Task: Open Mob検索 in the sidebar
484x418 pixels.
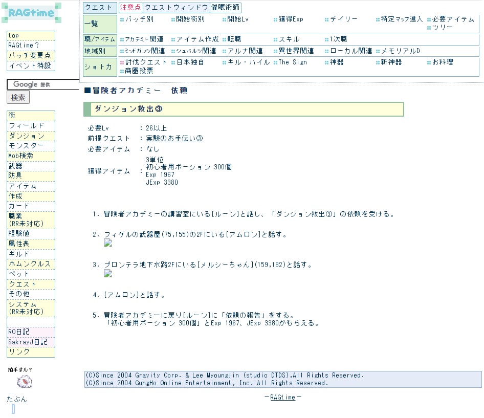Action: pyautogui.click(x=21, y=156)
